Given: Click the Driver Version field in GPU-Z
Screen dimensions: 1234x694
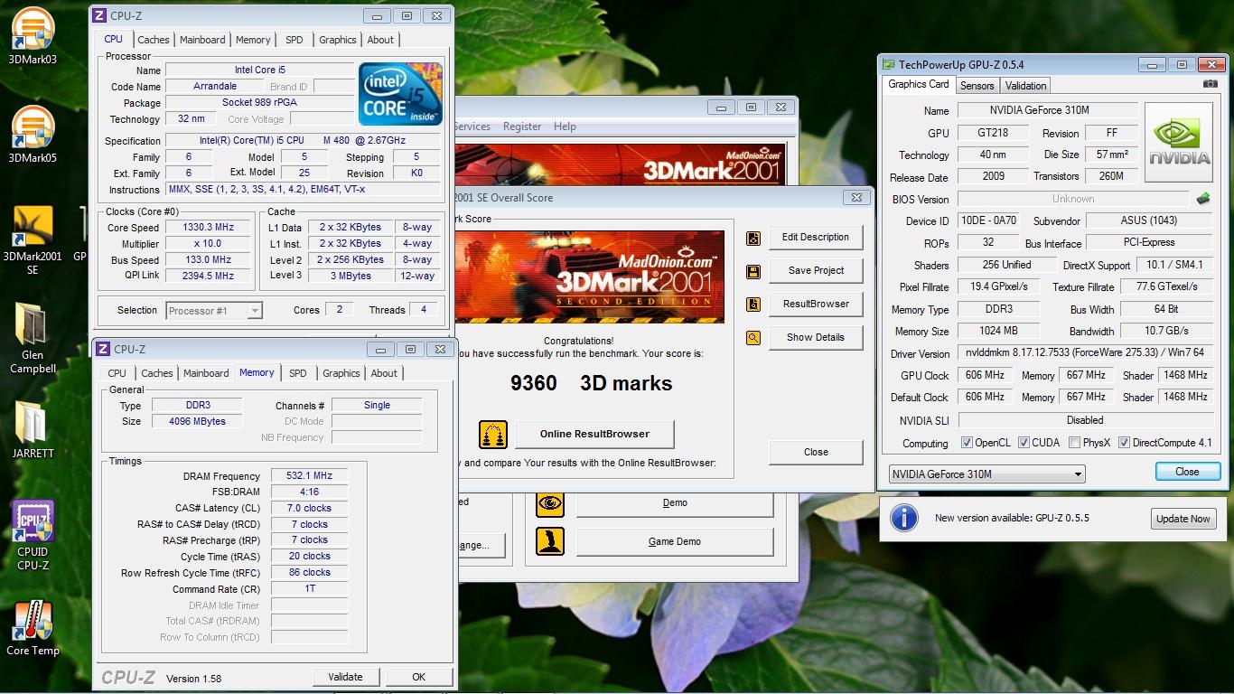Looking at the screenshot, I should click(1084, 353).
